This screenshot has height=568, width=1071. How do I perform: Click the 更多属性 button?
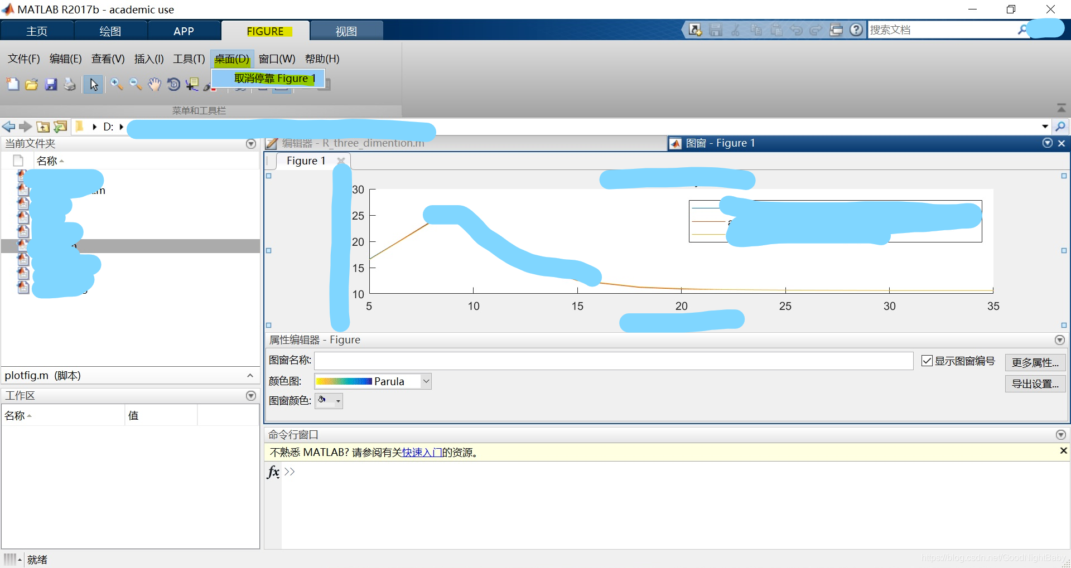[1035, 362]
